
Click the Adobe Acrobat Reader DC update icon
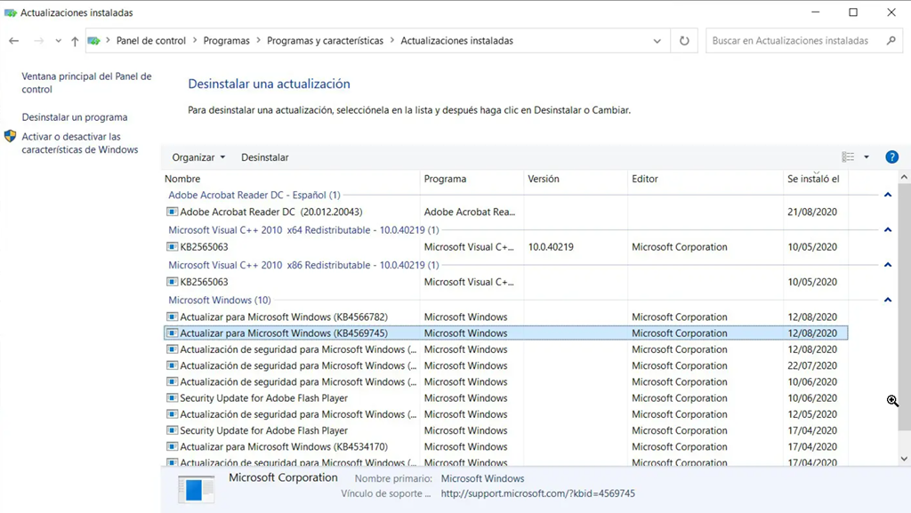(173, 212)
